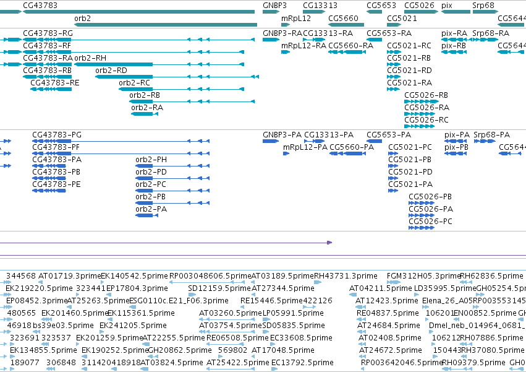Click the purple arrowhead feature end
526x372 pixels.
[329, 243]
